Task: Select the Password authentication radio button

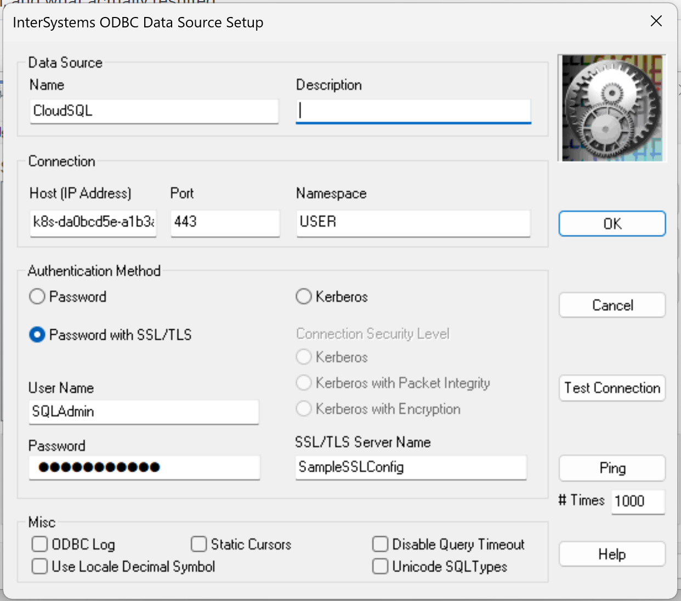Action: pyautogui.click(x=37, y=297)
